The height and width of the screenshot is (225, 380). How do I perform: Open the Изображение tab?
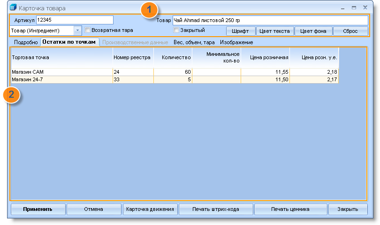coord(236,42)
